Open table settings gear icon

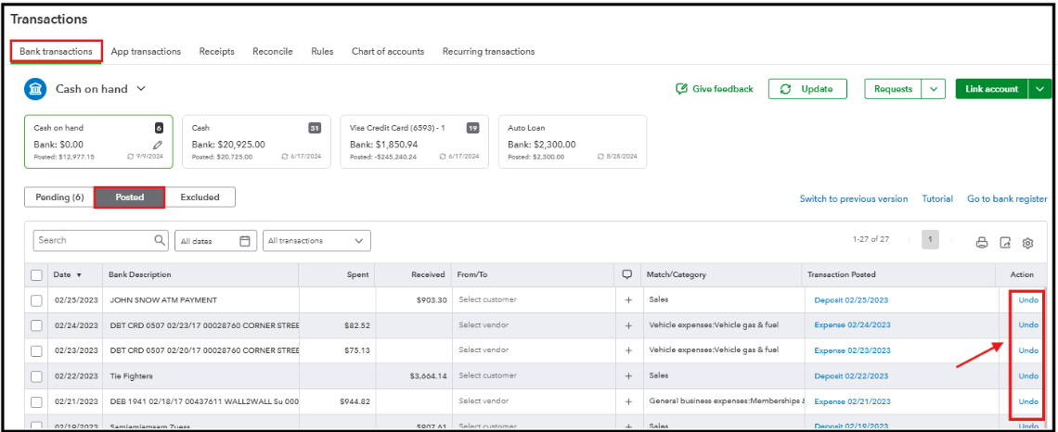pyautogui.click(x=1027, y=243)
